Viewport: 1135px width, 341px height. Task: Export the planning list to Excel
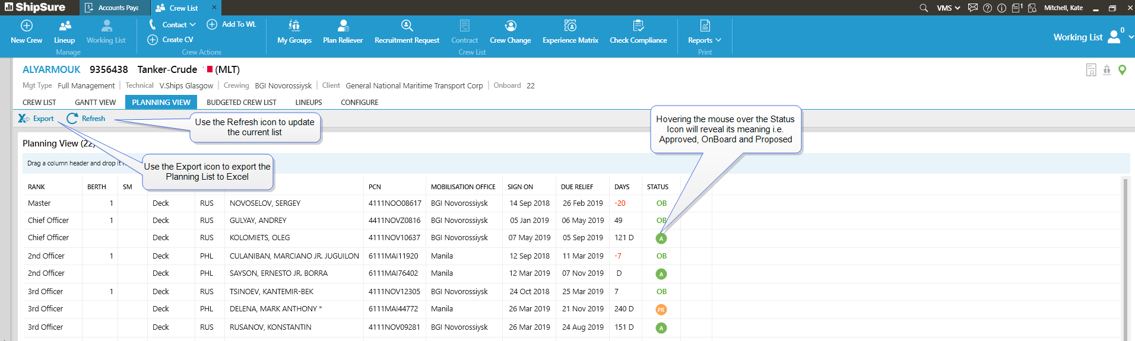36,119
